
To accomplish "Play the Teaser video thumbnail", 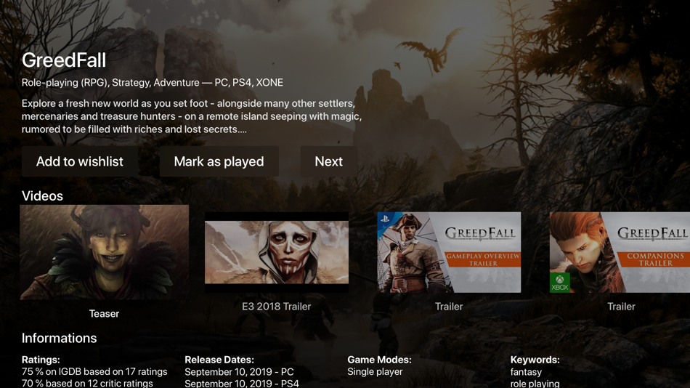I will tap(105, 252).
